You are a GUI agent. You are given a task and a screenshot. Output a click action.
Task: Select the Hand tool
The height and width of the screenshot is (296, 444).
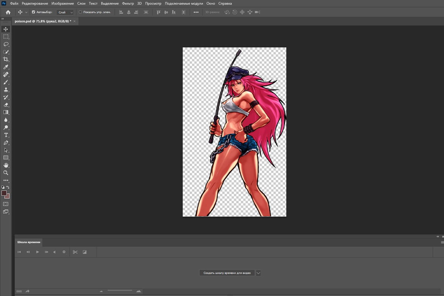pyautogui.click(x=6, y=165)
